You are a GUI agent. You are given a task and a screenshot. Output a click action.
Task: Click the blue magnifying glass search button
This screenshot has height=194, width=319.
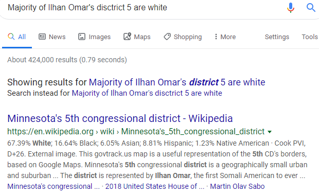[311, 8]
